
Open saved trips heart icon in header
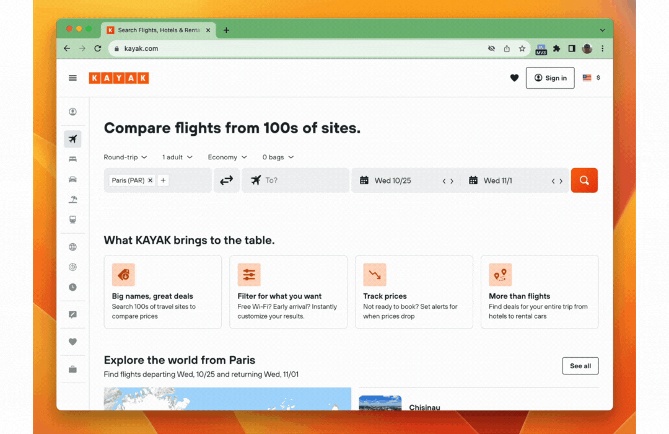(x=514, y=77)
